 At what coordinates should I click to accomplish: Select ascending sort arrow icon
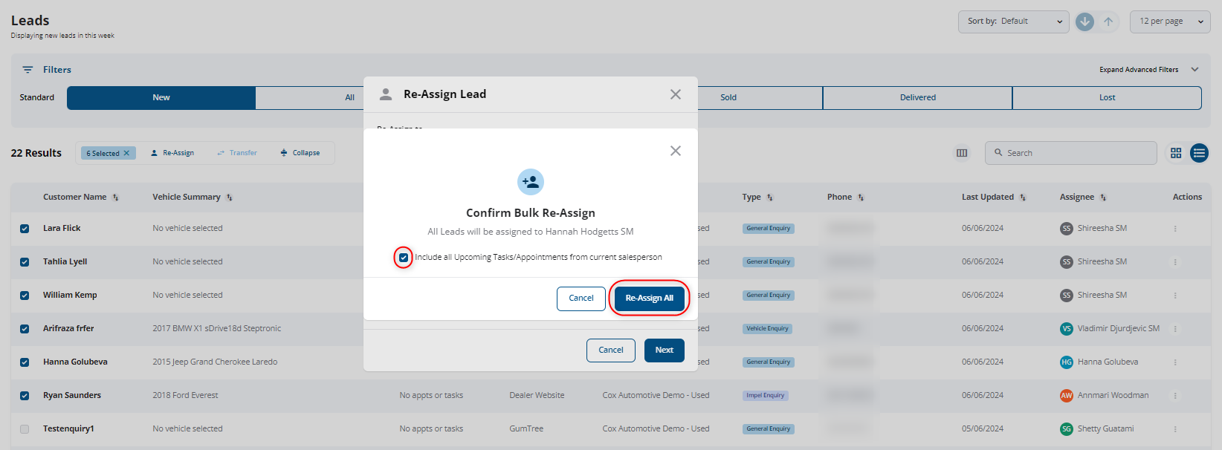pos(1108,22)
